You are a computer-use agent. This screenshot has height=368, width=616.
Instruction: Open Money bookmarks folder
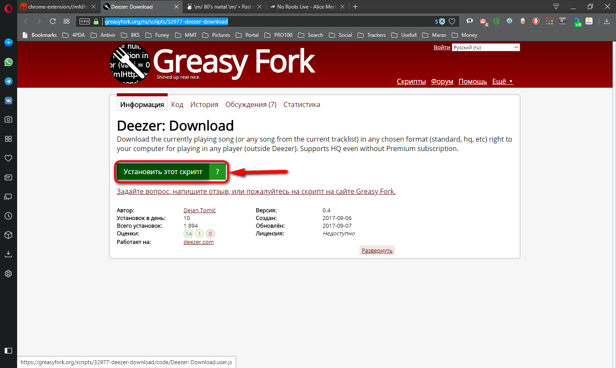pyautogui.click(x=465, y=35)
